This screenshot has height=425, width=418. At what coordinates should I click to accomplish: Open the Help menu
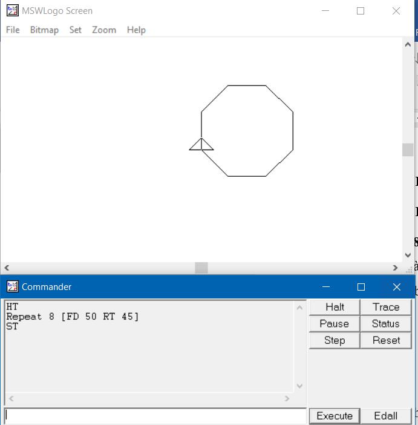[x=136, y=30]
